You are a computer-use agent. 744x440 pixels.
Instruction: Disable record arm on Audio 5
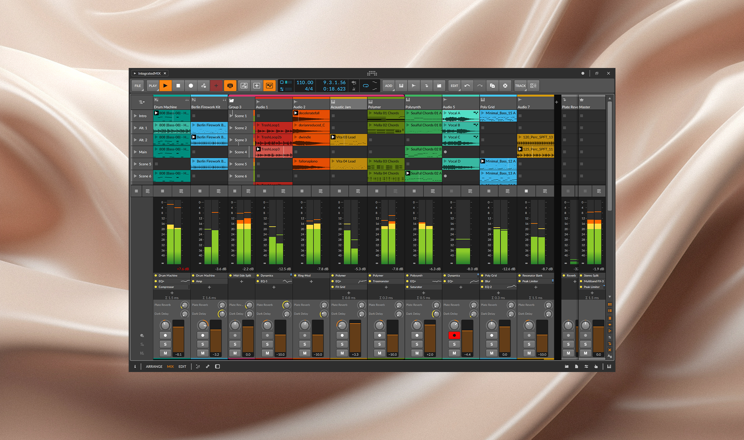(x=454, y=335)
